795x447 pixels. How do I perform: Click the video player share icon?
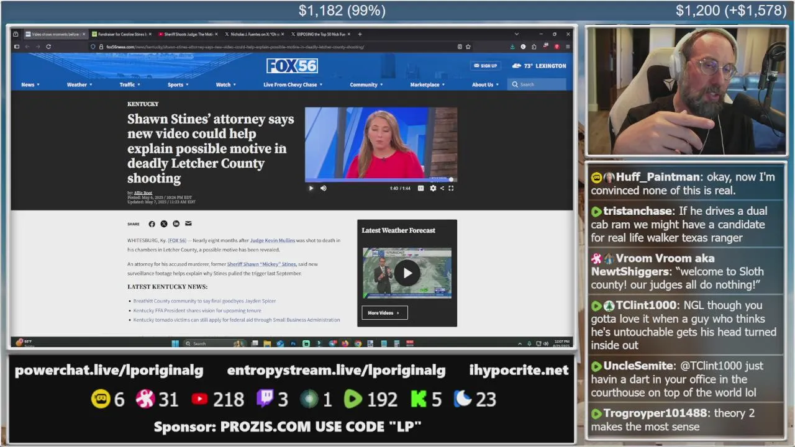point(442,188)
